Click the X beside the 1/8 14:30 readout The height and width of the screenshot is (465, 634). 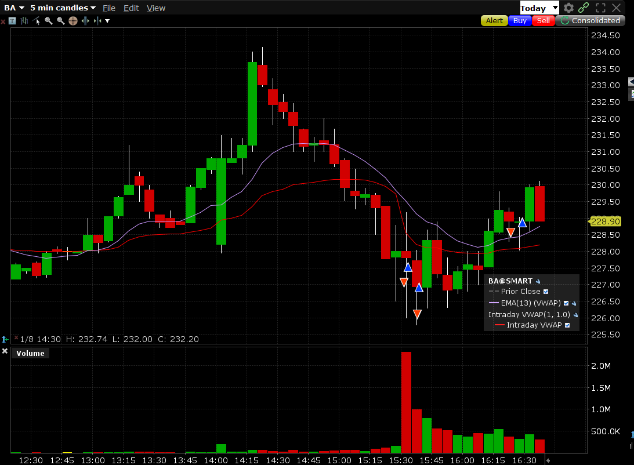16,337
